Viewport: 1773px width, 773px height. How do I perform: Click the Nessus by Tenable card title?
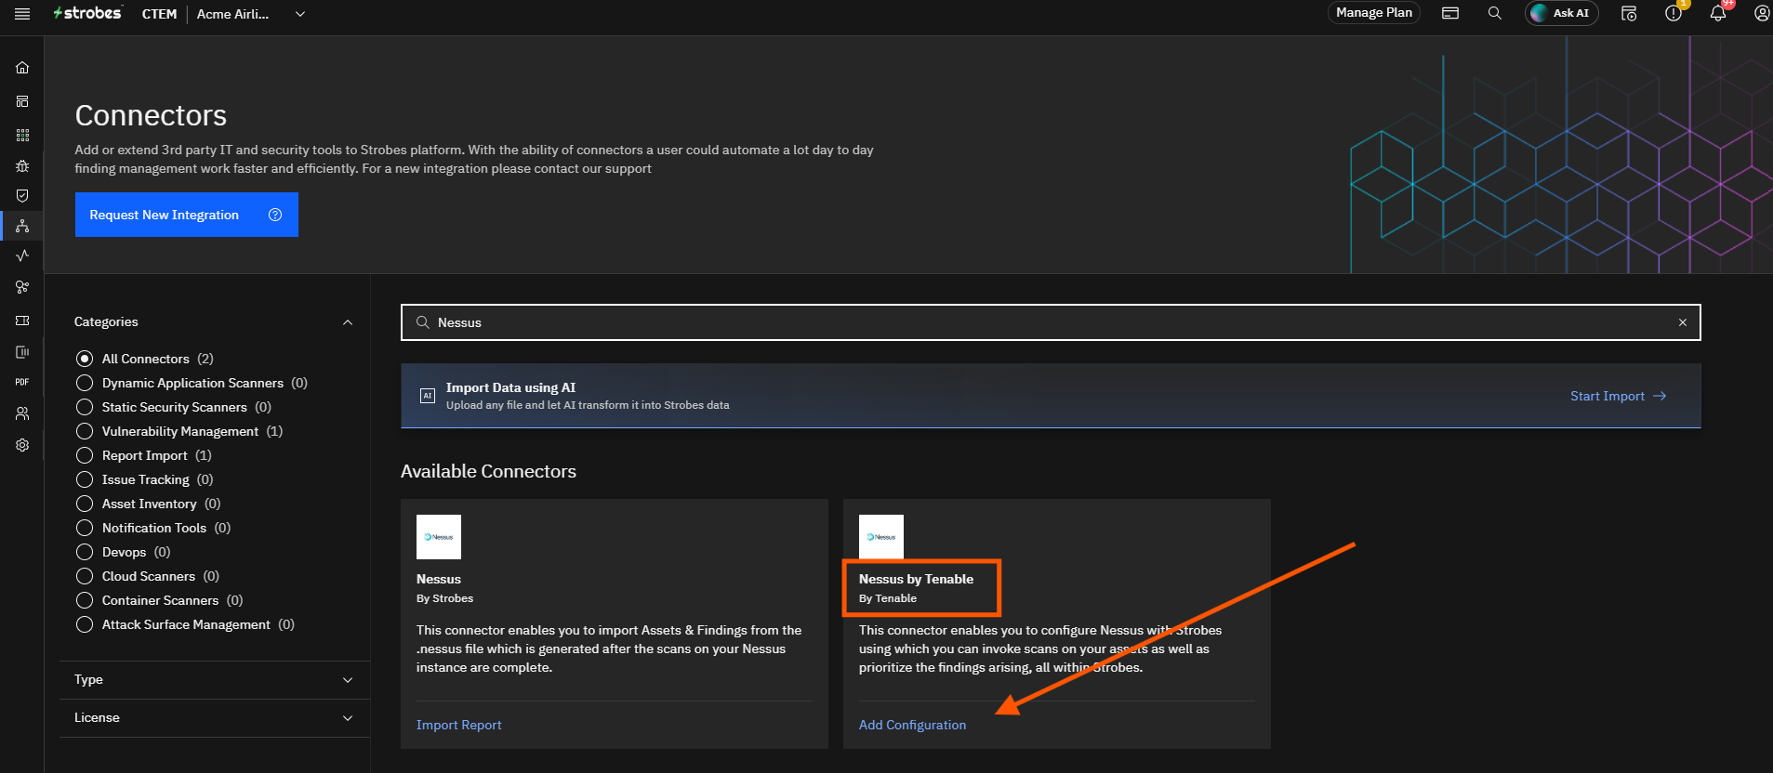(916, 579)
